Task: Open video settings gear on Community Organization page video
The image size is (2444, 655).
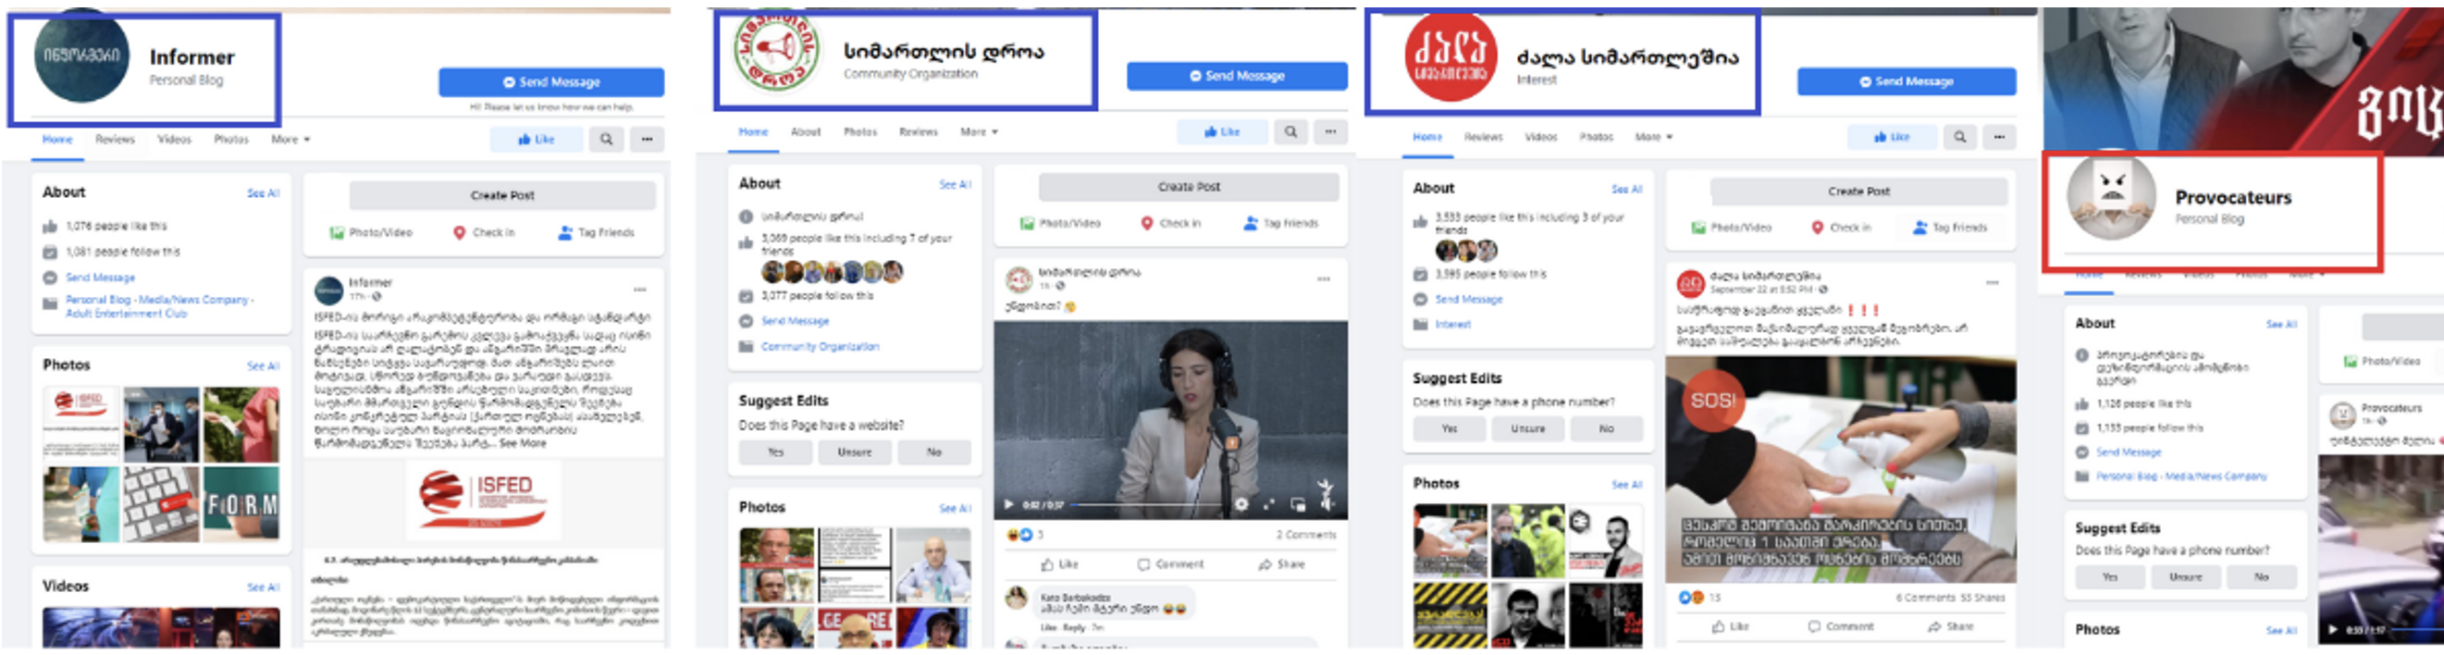Action: (1241, 505)
